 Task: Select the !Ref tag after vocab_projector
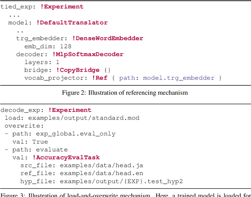pyautogui.click(x=99, y=78)
